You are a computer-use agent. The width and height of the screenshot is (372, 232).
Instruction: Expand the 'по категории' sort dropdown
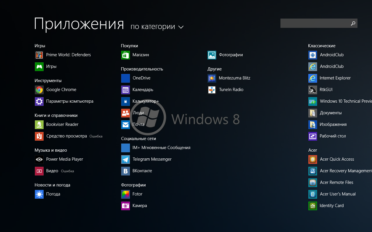pyautogui.click(x=153, y=27)
